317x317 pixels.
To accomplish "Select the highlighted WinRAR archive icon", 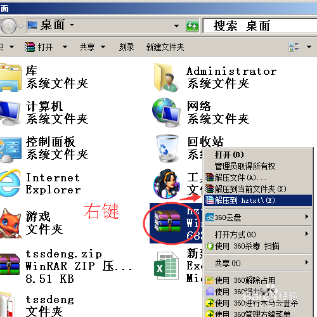I will point(167,221).
